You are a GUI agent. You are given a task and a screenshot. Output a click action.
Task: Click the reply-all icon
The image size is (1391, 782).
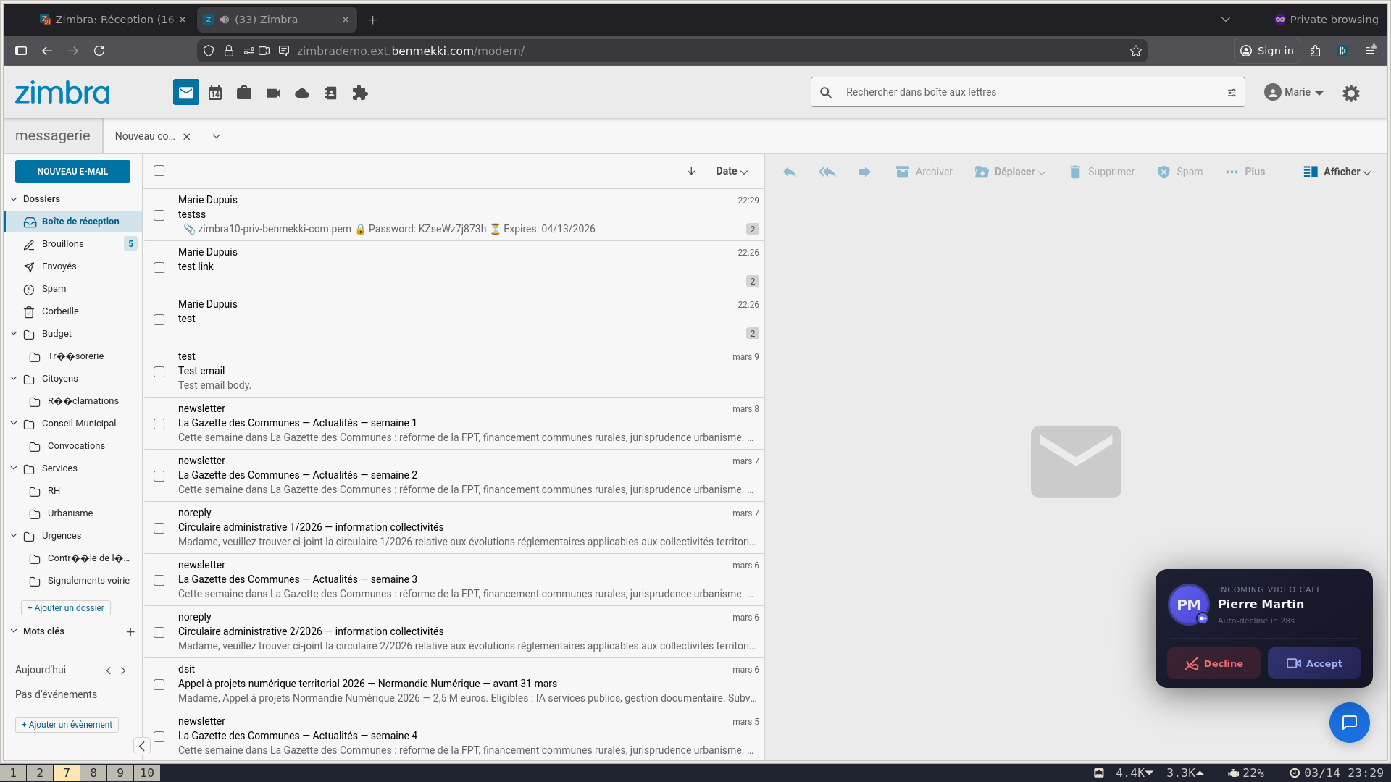(827, 172)
